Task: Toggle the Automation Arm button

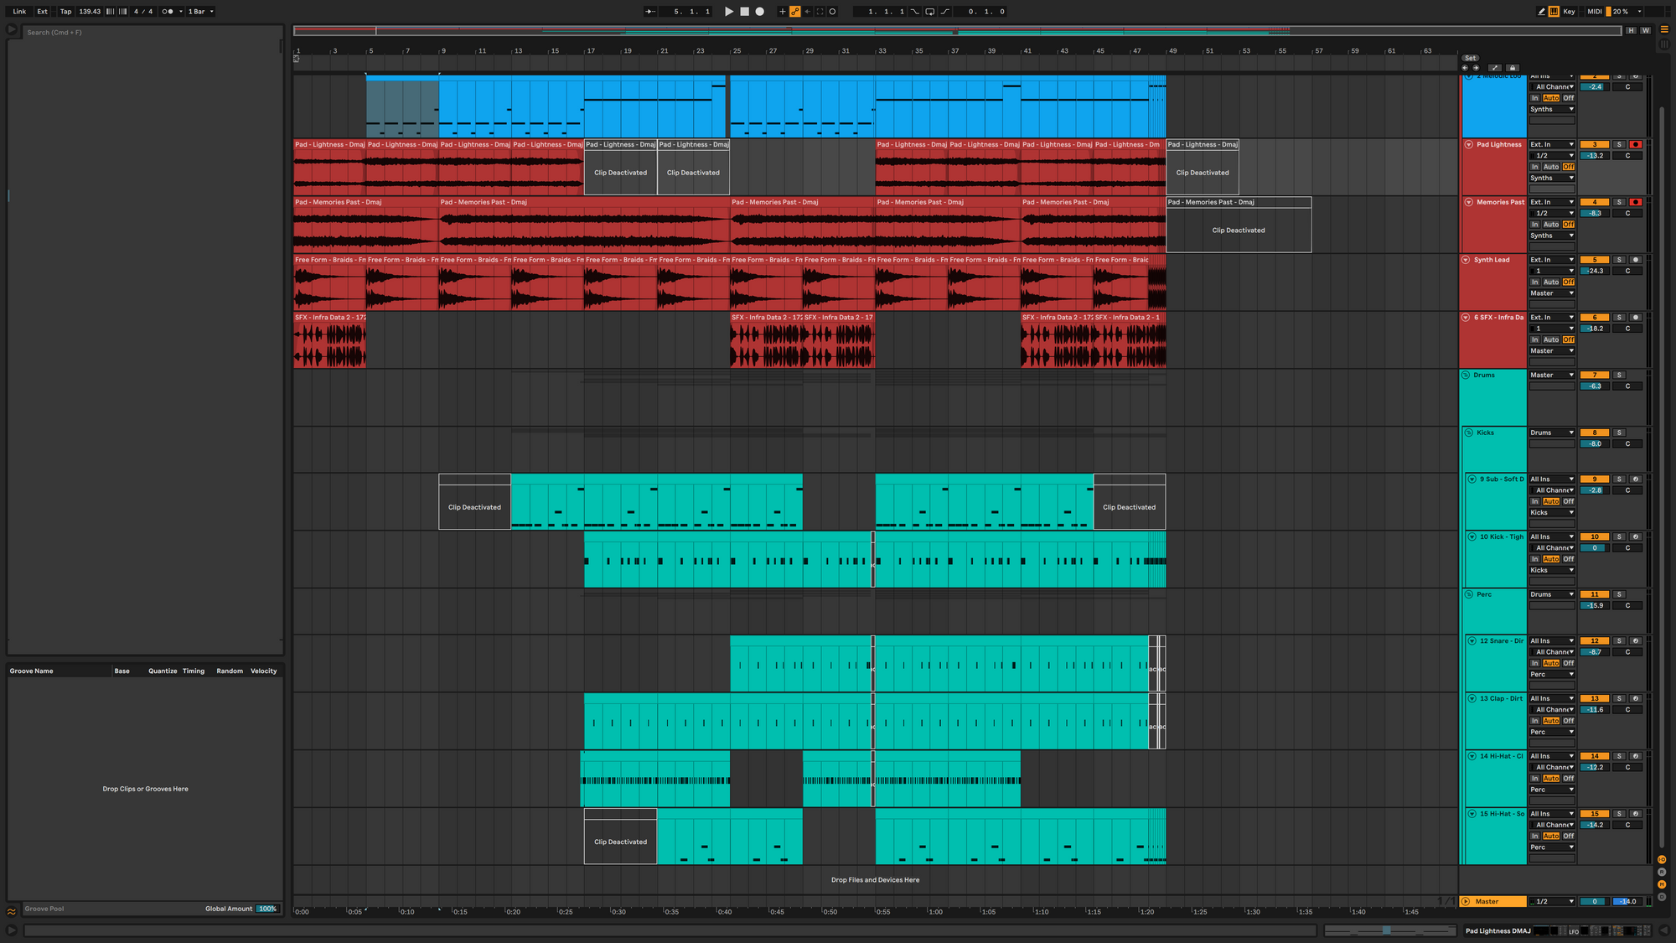Action: (x=794, y=12)
